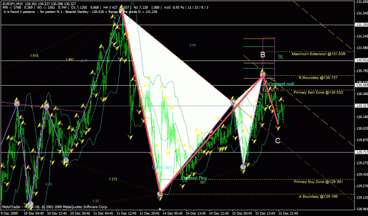
Task: Click the "1.272" ratio label
Action: tap(113, 180)
